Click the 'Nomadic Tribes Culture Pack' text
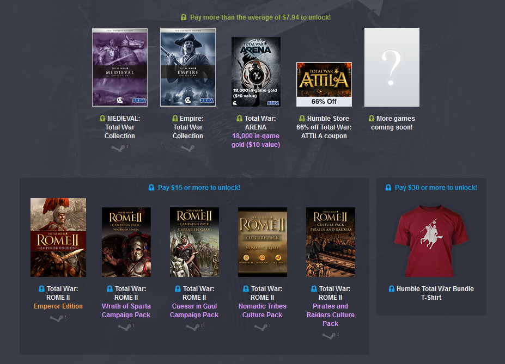 pyautogui.click(x=263, y=311)
